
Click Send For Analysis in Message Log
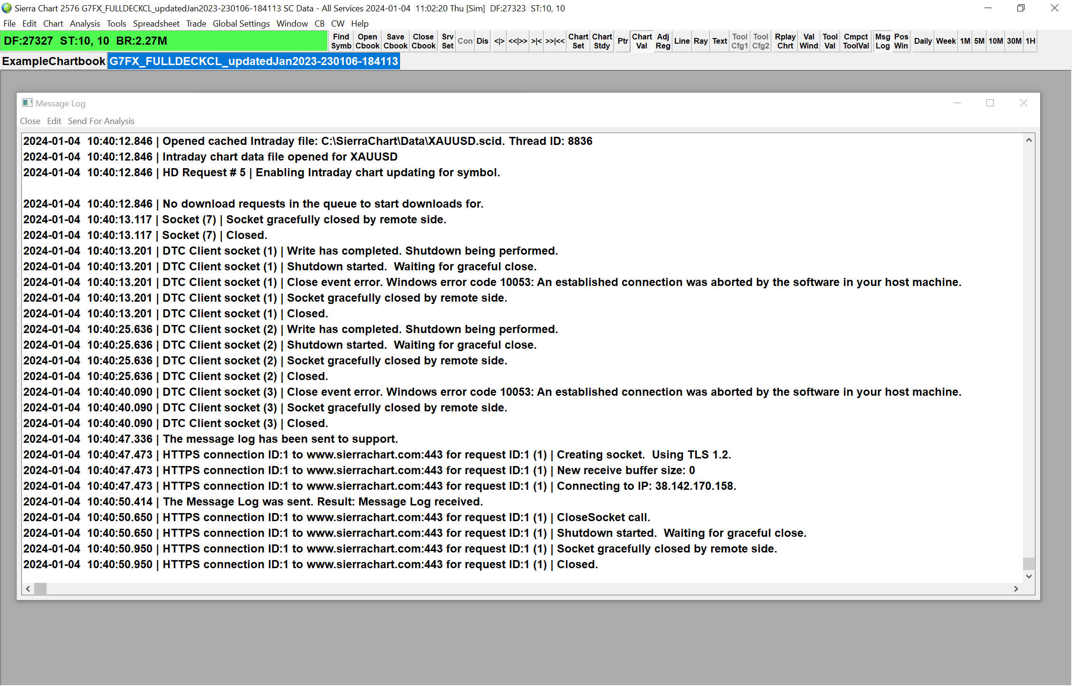101,121
